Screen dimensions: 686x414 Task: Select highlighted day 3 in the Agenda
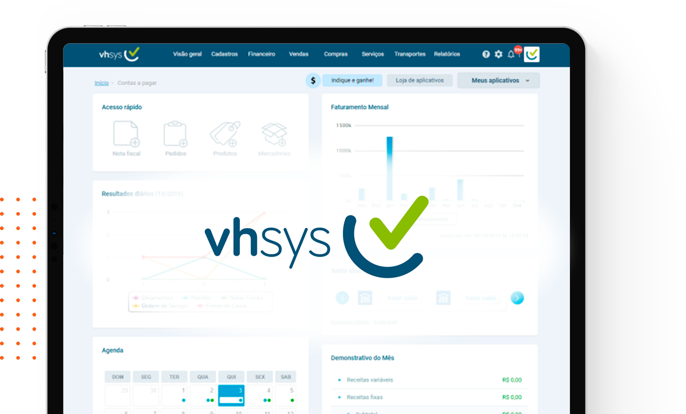[x=231, y=395]
